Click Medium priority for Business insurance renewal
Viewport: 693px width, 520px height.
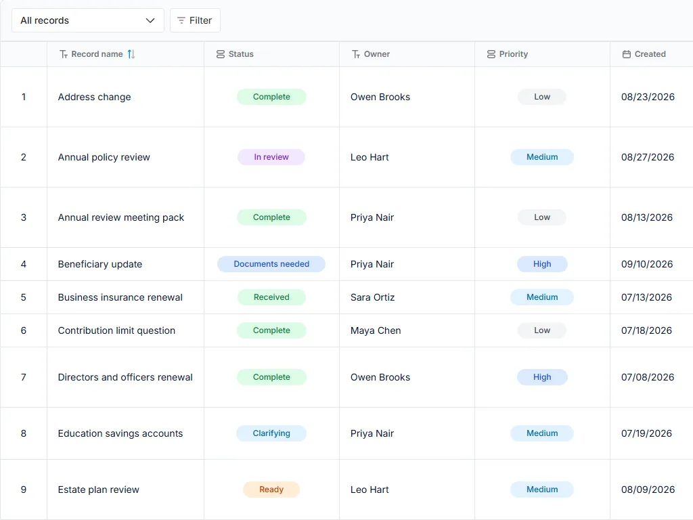coord(542,297)
